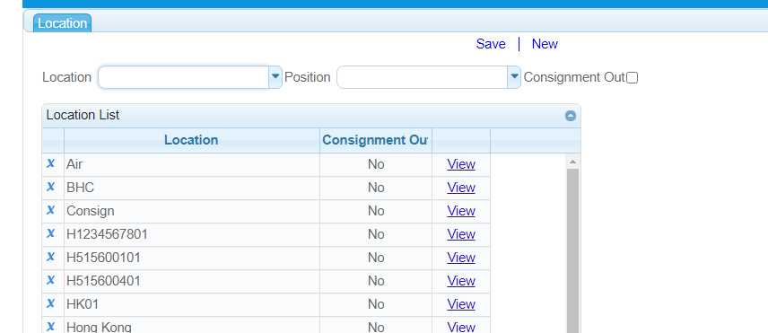This screenshot has height=333, width=768.
Task: Delete the H1234567801 location row
Action: (50, 233)
